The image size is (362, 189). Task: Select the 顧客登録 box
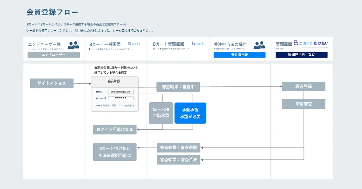click(x=304, y=86)
